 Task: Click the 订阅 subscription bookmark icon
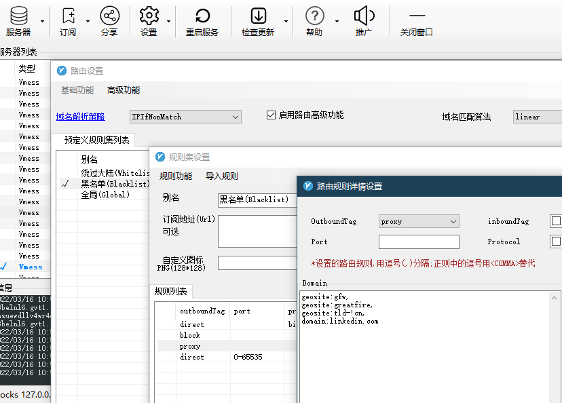(x=68, y=16)
